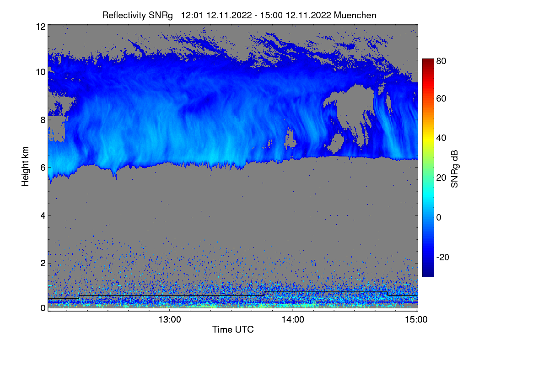This screenshot has height=366, width=549.
Task: Click the dark blue bottom of colorbar
Action: click(428, 273)
